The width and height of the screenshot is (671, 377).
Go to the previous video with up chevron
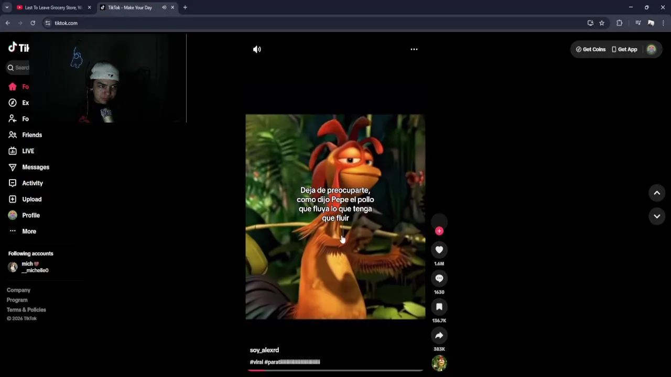(657, 193)
